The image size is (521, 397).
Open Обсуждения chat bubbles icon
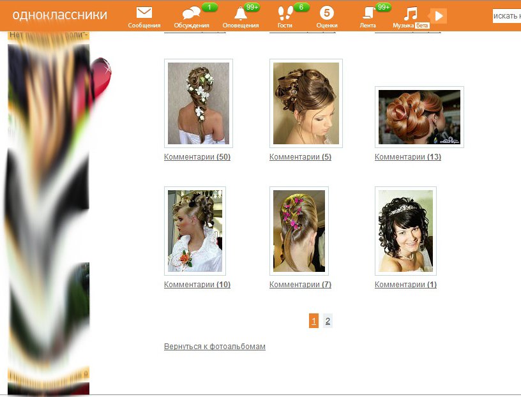coord(191,13)
